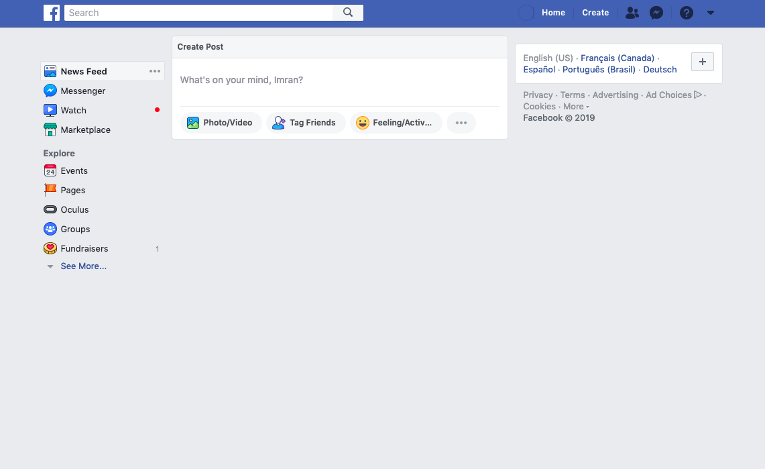Click the search magnifier button
The height and width of the screenshot is (469, 765).
point(348,13)
